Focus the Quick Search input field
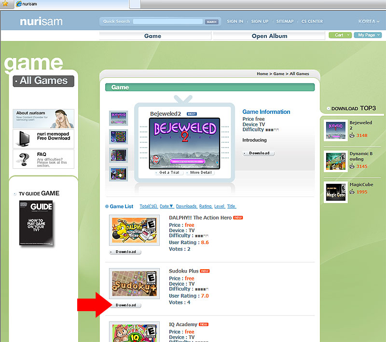Viewport: 386px width, 342px height. 167,21
